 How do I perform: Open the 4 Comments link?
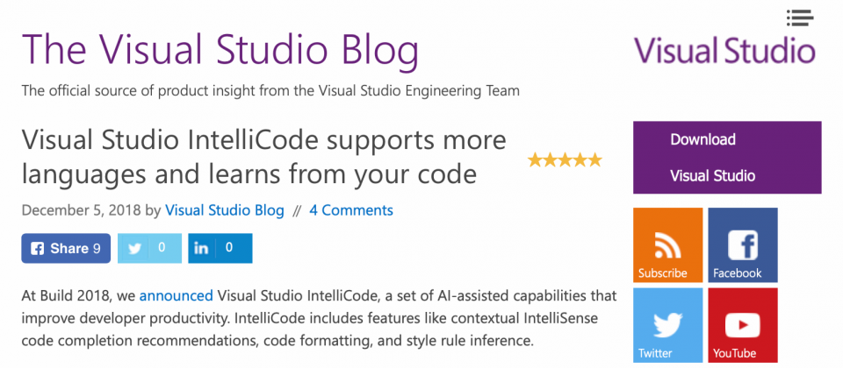pos(351,211)
